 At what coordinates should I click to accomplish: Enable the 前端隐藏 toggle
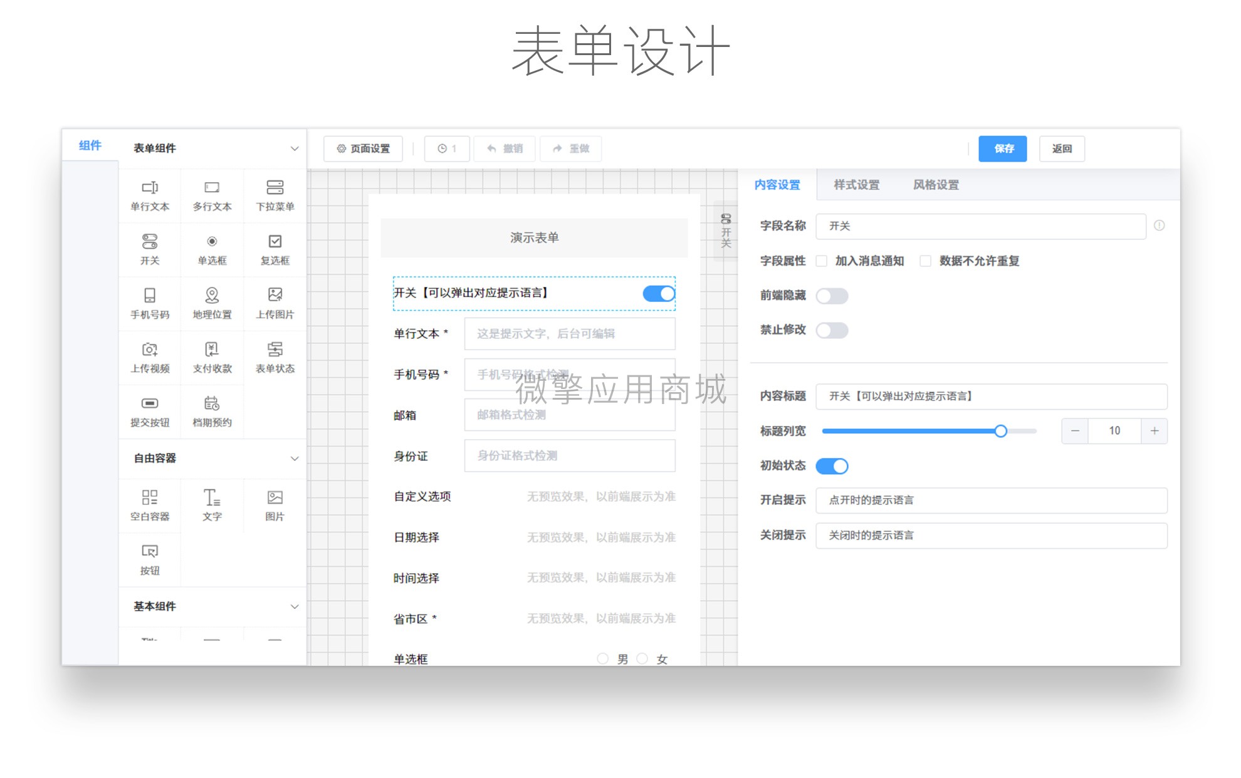832,296
